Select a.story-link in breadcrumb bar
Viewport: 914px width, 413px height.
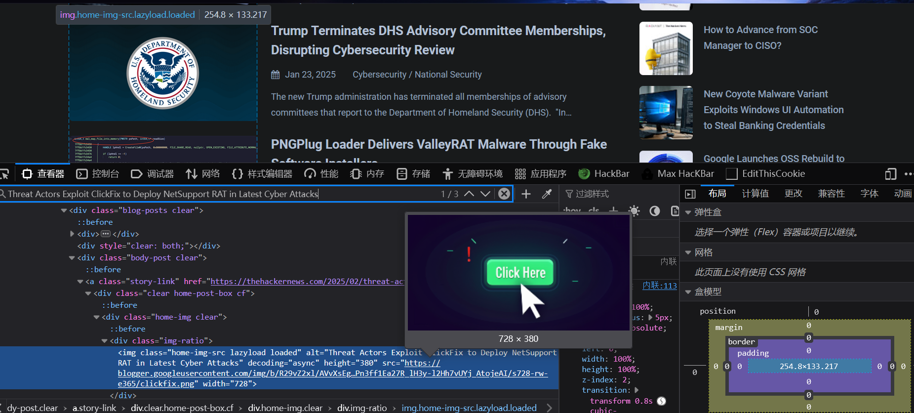coord(94,408)
